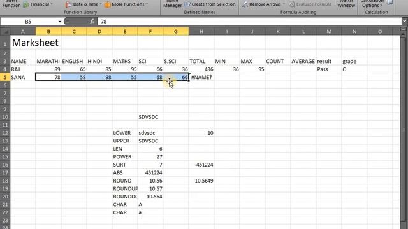Click the Create from Selection icon
Image resolution: width=408 pixels, height=229 pixels.
(x=187, y=4)
